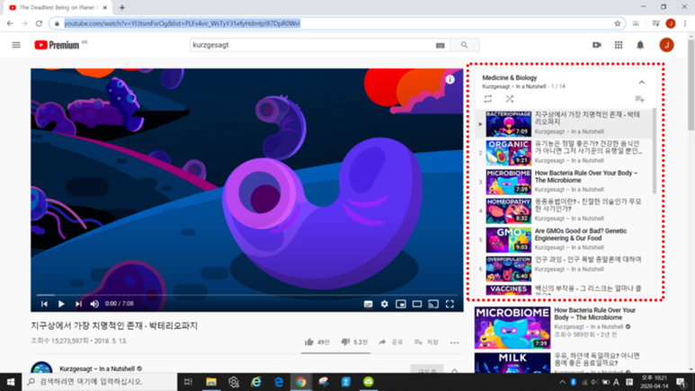Open Chrome from taskbar
695x391 pixels.
[x=301, y=382]
